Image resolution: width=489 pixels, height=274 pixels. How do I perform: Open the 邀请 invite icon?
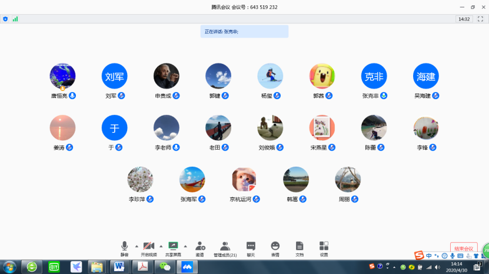point(199,246)
